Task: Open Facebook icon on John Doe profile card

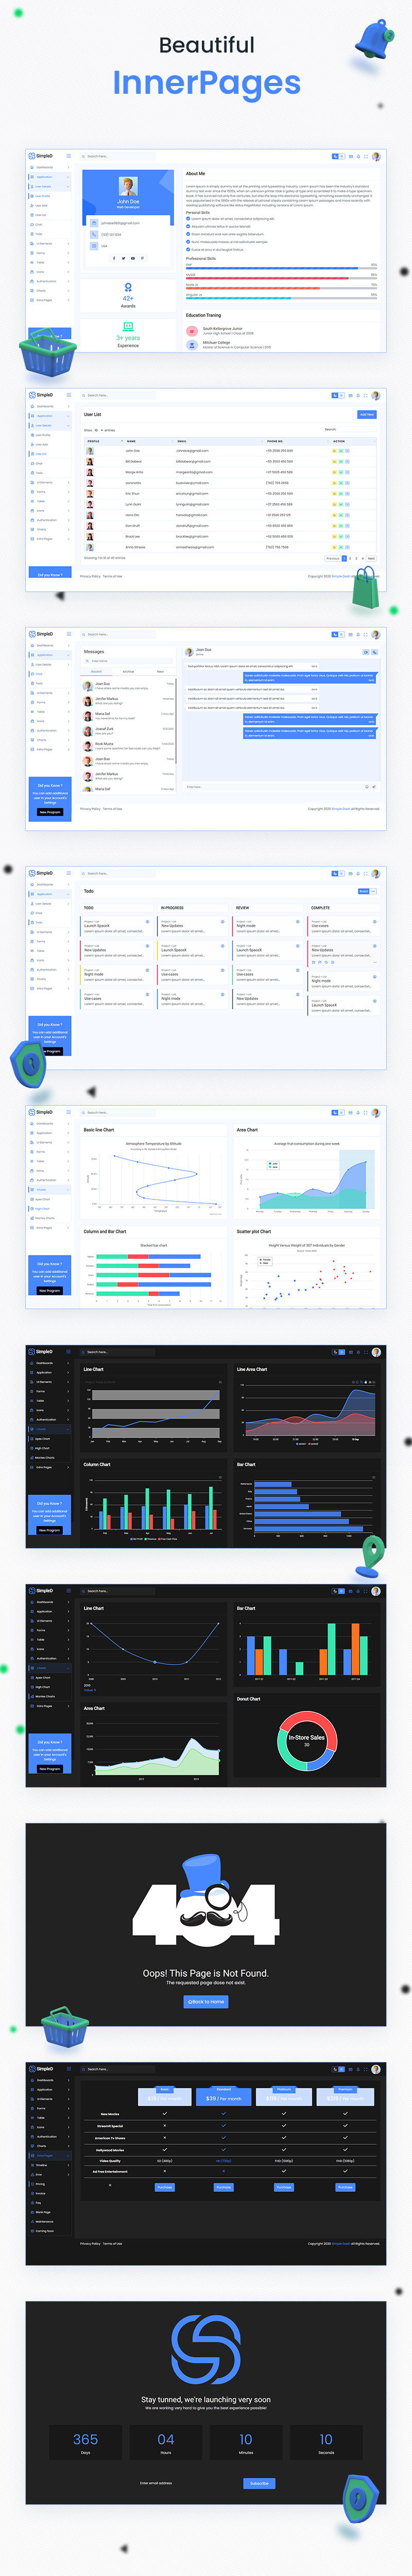Action: click(114, 258)
